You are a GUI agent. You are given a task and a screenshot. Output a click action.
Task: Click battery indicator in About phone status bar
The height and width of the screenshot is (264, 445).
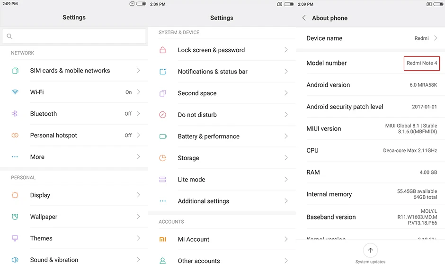pyautogui.click(x=438, y=4)
